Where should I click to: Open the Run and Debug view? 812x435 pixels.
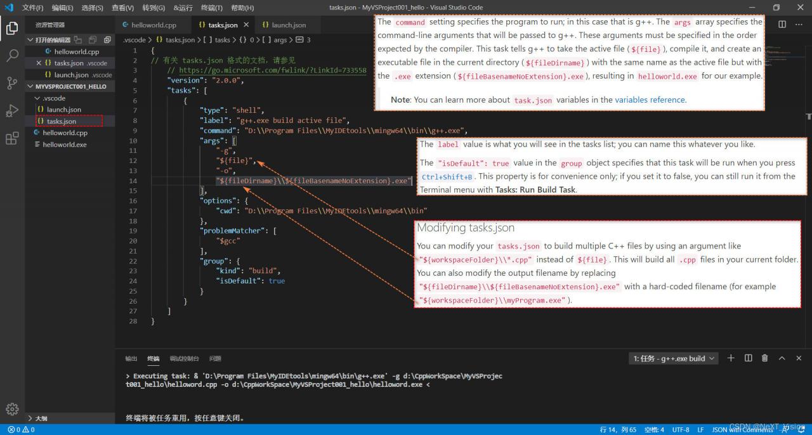12,111
